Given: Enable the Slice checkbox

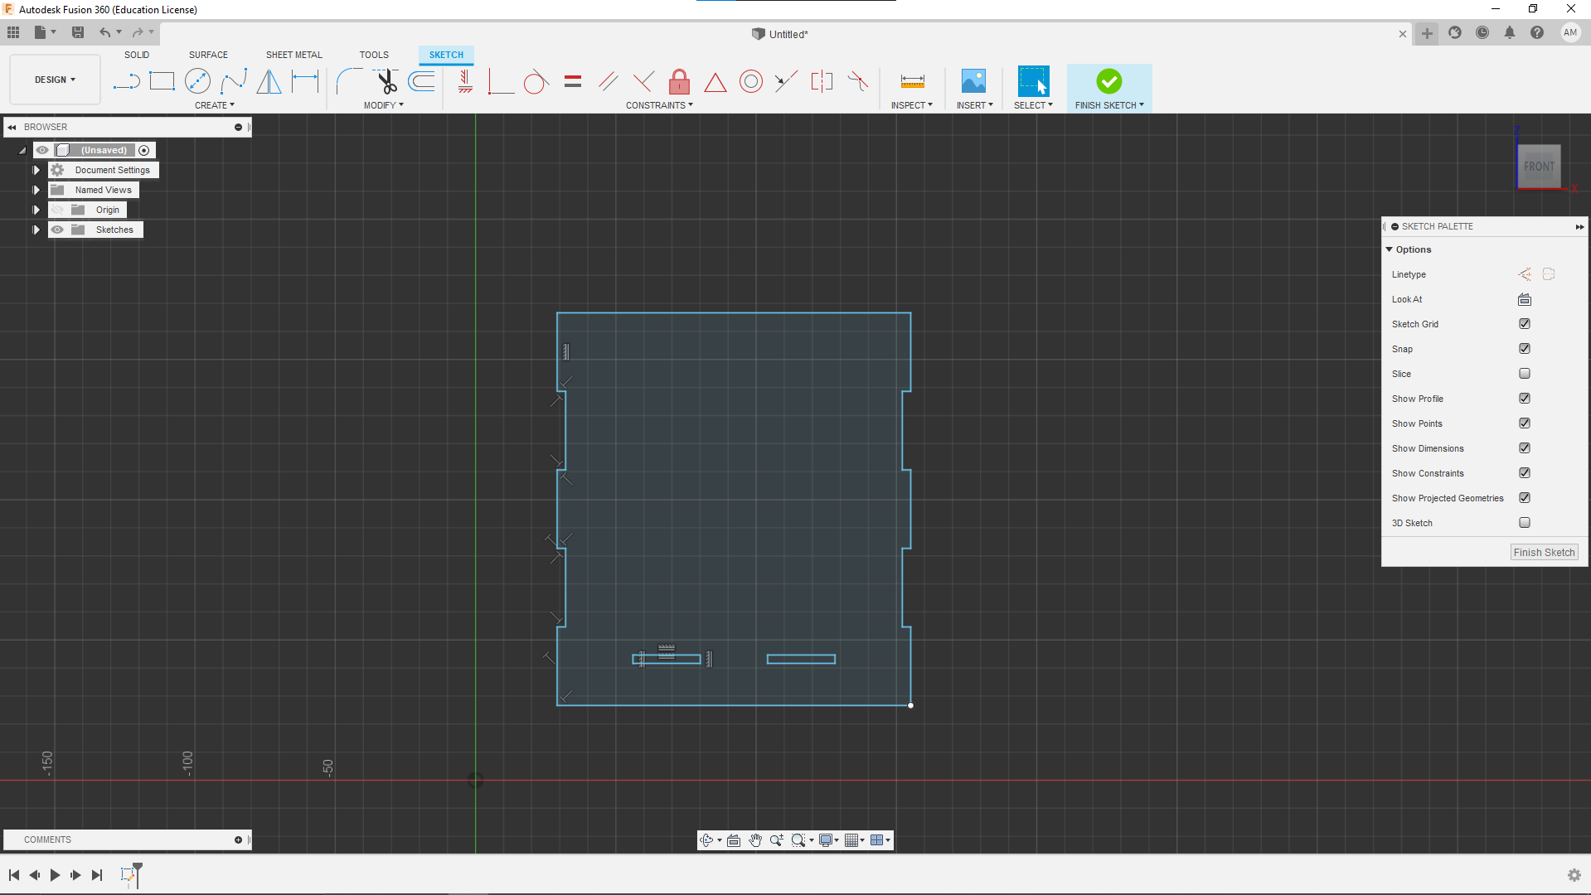Looking at the screenshot, I should point(1524,374).
